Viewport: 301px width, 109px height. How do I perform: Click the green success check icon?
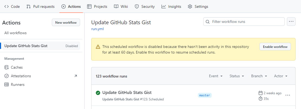tap(98, 93)
